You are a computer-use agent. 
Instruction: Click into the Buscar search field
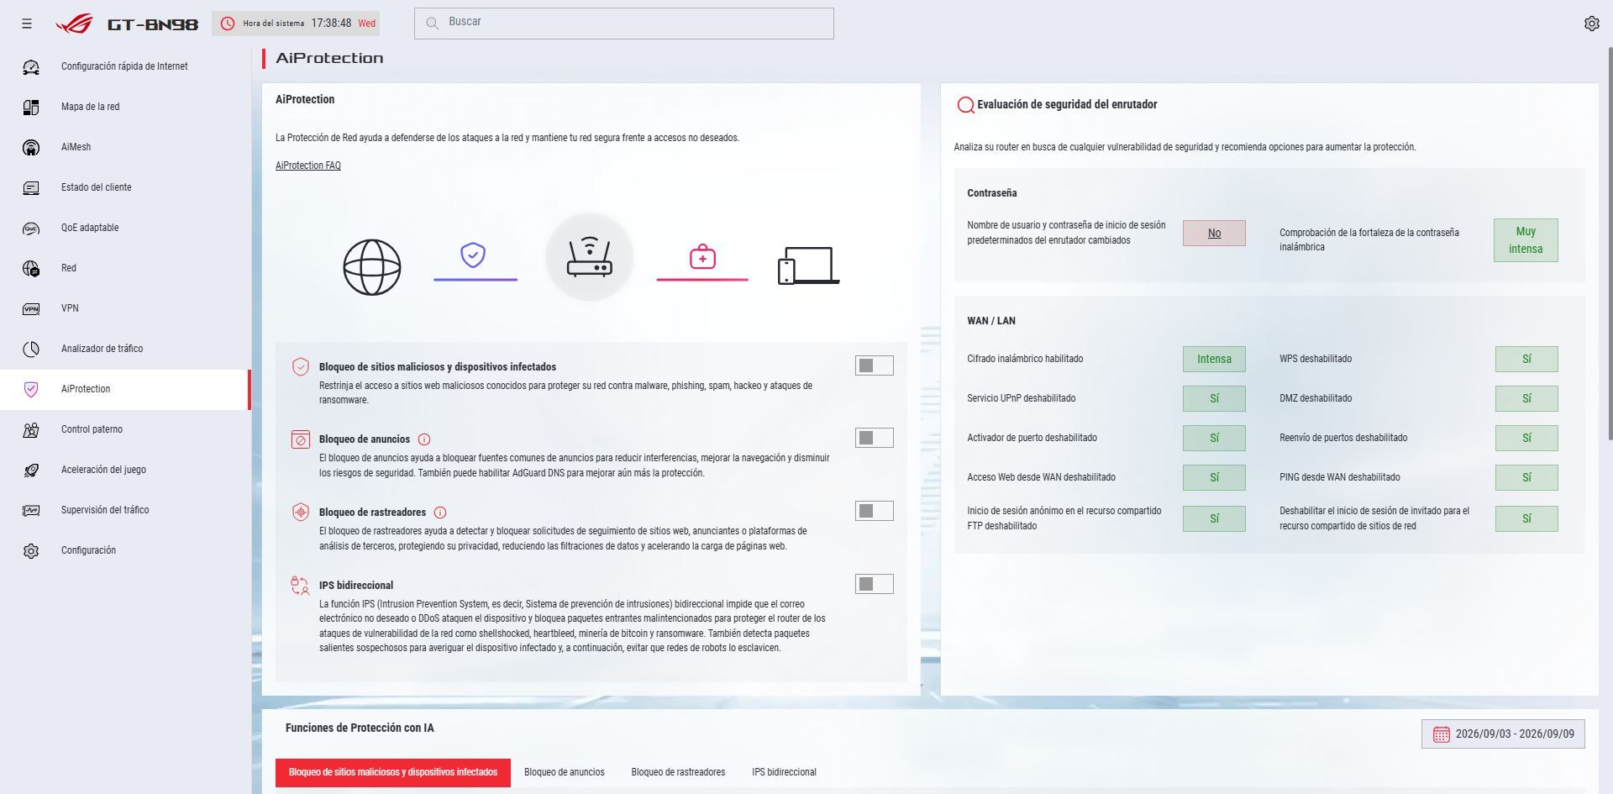pyautogui.click(x=624, y=24)
